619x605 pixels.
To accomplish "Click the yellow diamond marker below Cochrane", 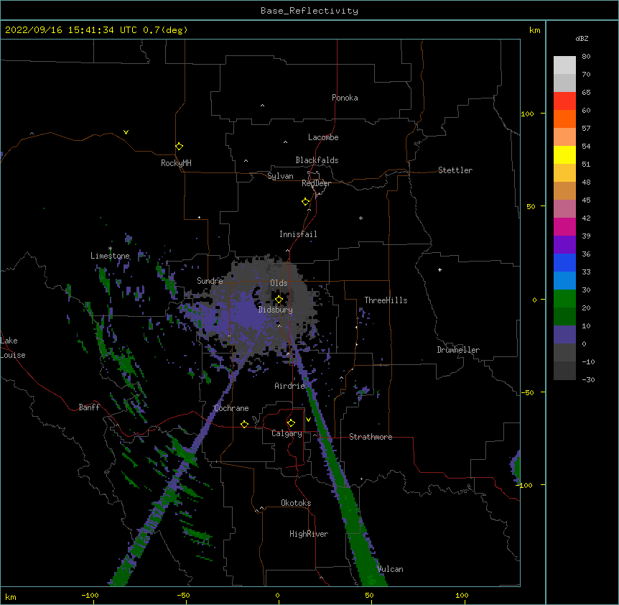I will 244,424.
